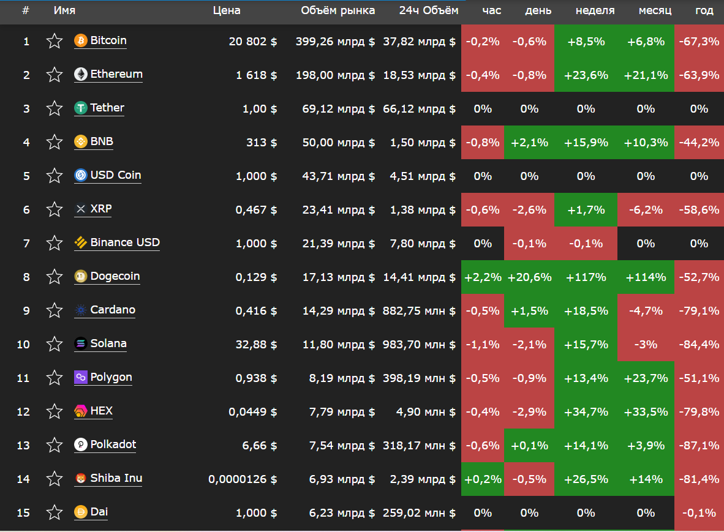Viewport: 724px width, 532px height.
Task: Sort by the Имя column header
Action: pos(64,10)
